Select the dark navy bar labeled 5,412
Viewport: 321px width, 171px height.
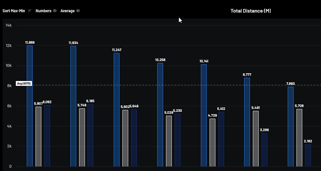(x=221, y=139)
